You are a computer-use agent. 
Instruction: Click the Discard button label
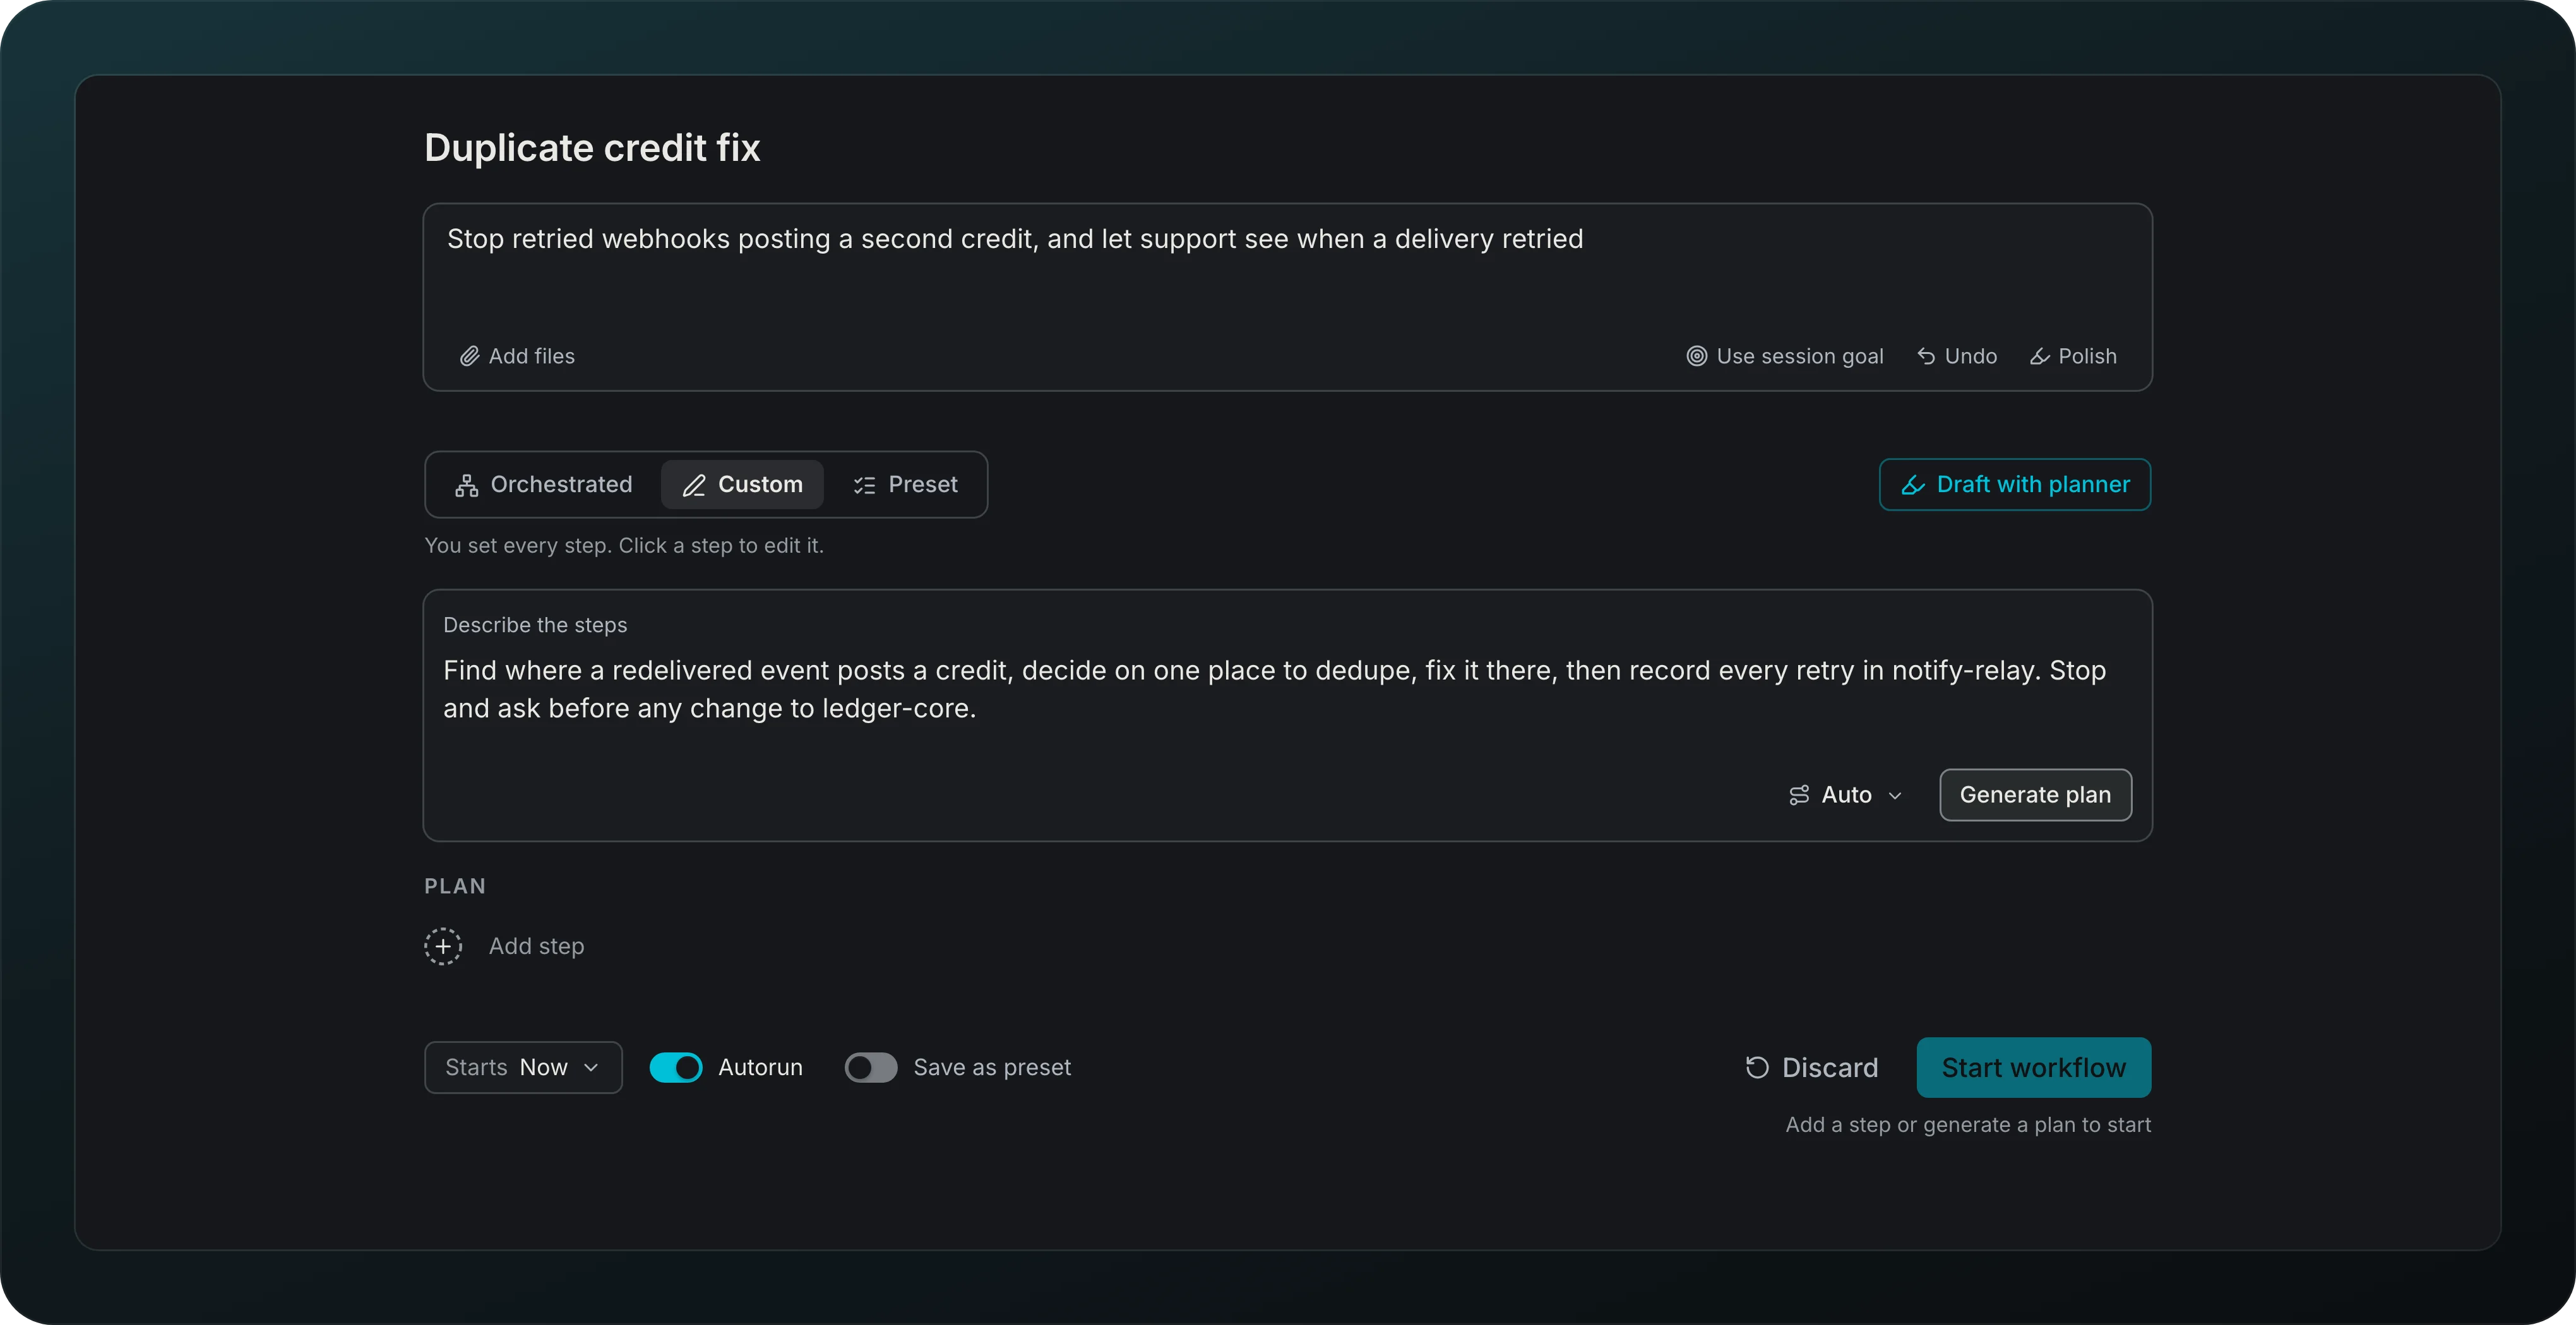pos(1830,1068)
